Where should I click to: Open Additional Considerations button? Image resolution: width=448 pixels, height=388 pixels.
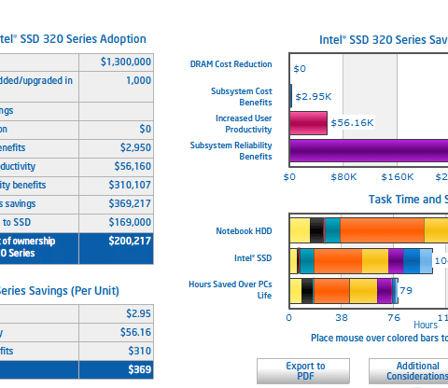coord(408,371)
